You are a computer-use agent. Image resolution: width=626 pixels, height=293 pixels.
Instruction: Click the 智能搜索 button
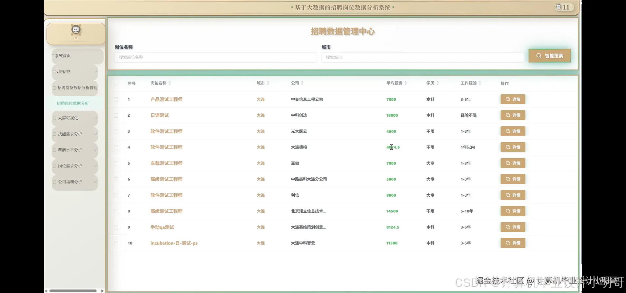tap(550, 56)
